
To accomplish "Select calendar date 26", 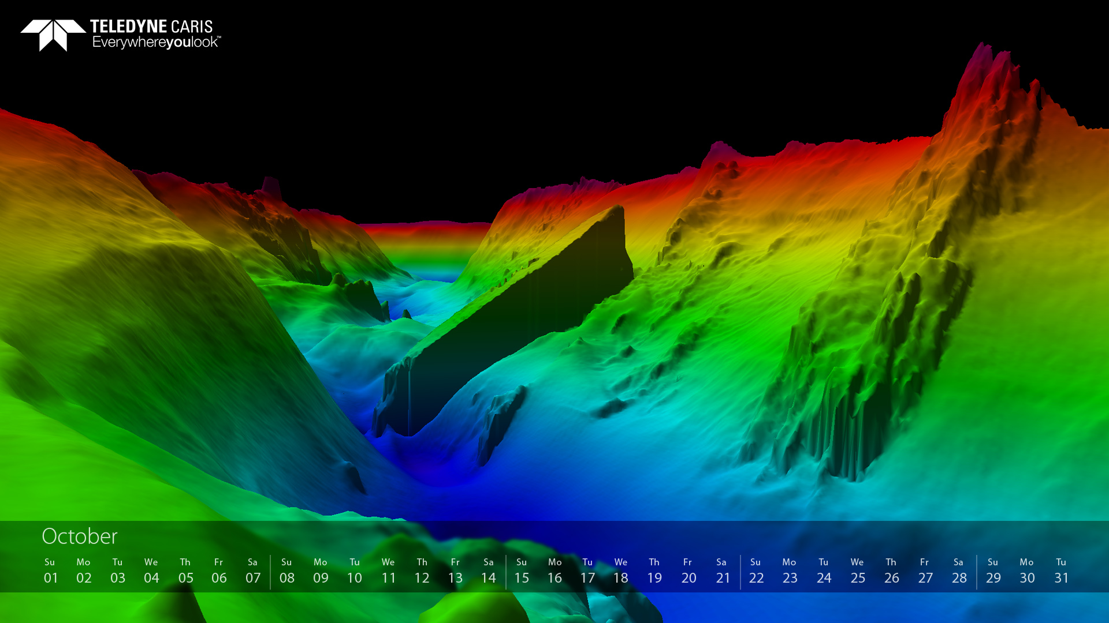I will point(892,578).
